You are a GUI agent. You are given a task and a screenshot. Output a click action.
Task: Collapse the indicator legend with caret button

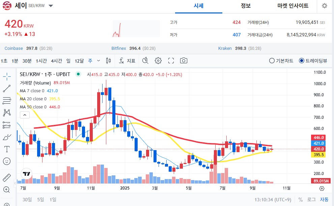(x=25, y=115)
